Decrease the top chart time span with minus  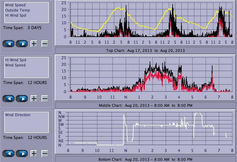tap(44, 44)
